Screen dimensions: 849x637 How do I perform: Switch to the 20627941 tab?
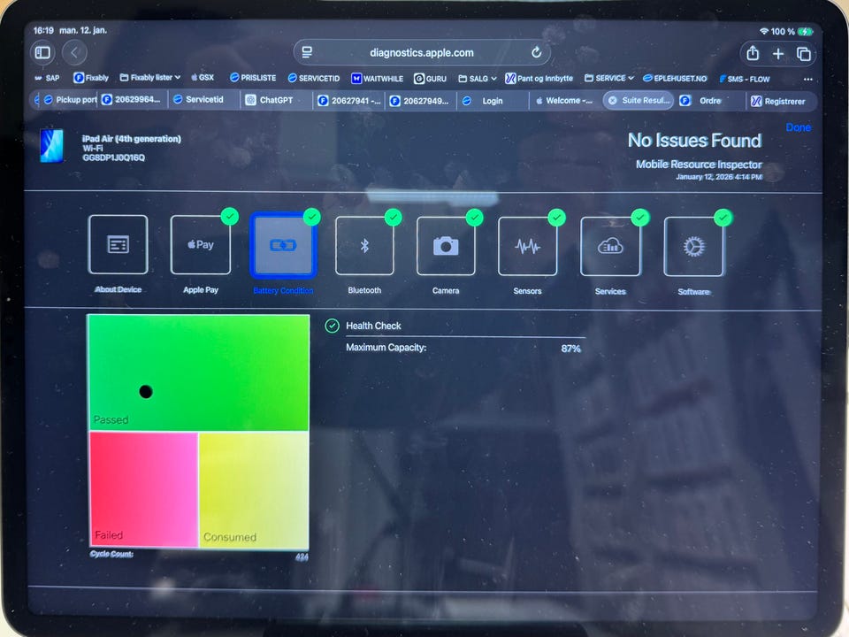click(349, 101)
